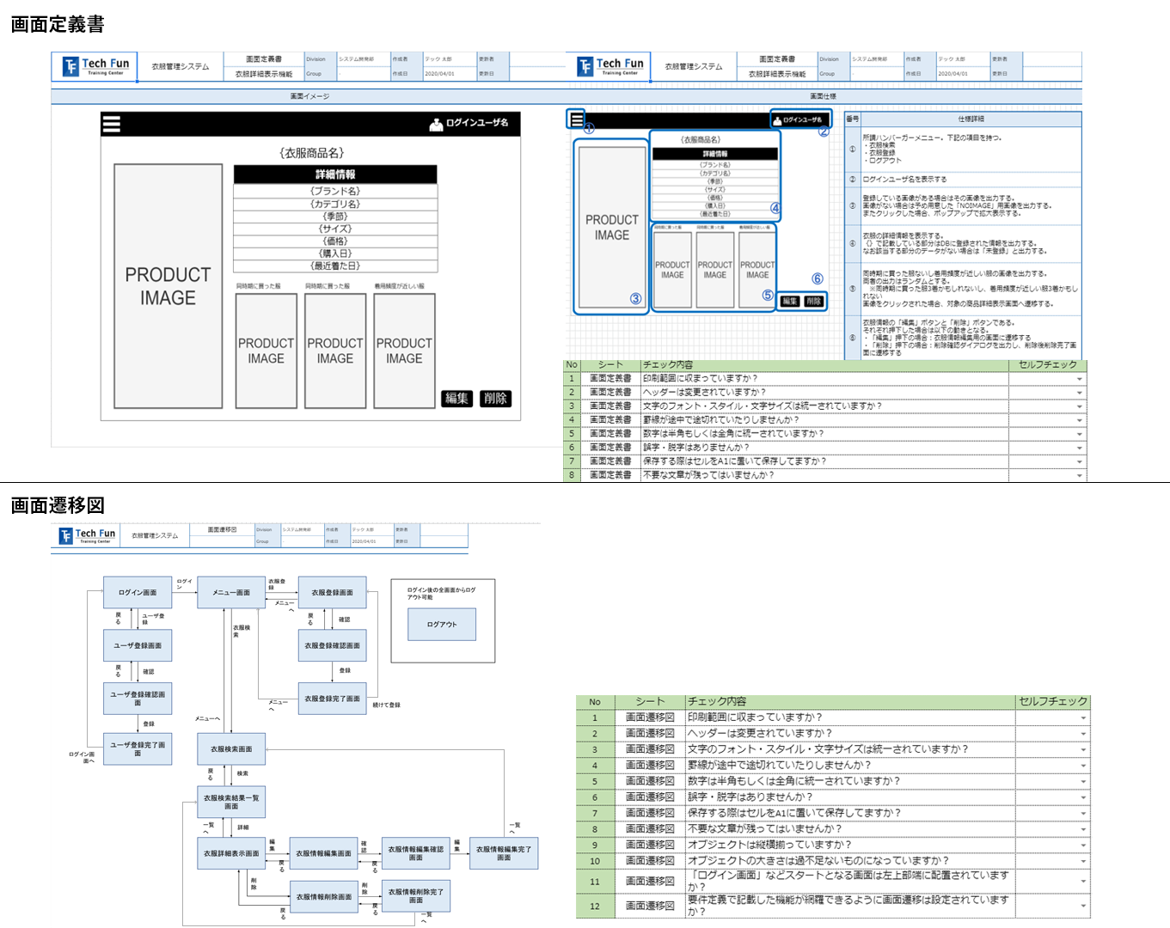Image resolution: width=1170 pixels, height=928 pixels.
Task: Click 編集 button in the large mockup
Action: click(x=456, y=399)
